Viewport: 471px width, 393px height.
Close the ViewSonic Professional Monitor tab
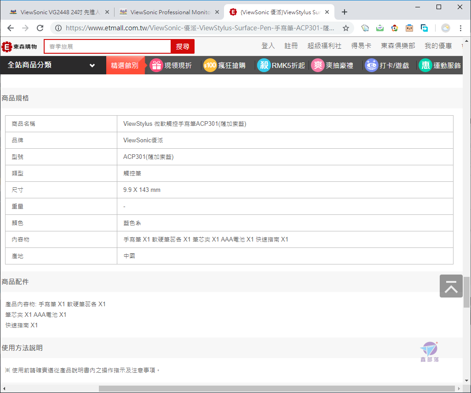point(217,12)
